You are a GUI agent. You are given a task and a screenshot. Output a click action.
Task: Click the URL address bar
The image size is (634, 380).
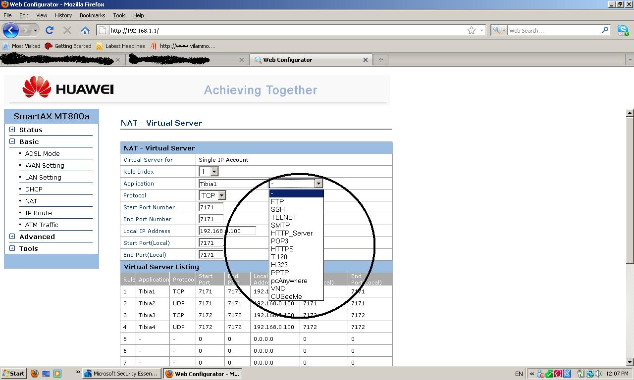pyautogui.click(x=287, y=30)
